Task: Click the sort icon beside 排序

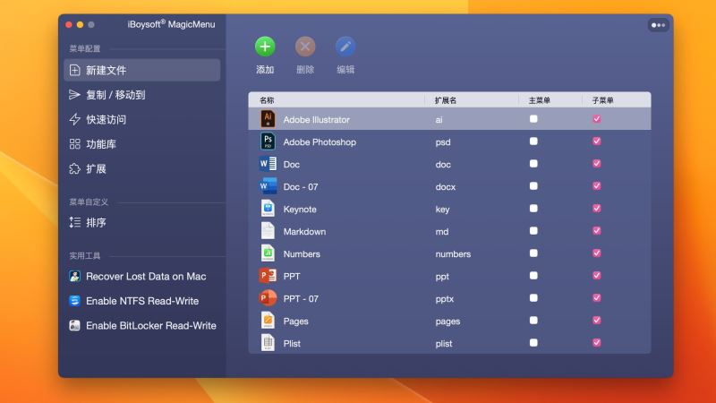Action: (74, 222)
